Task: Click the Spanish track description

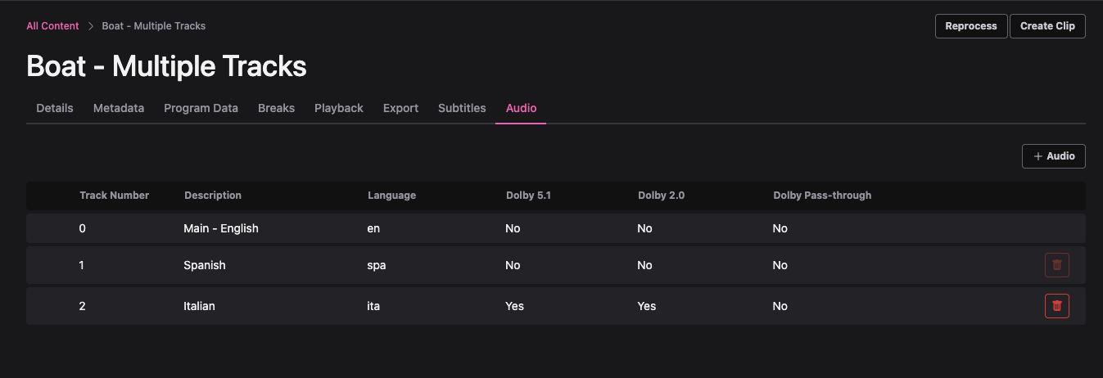Action: click(x=205, y=265)
